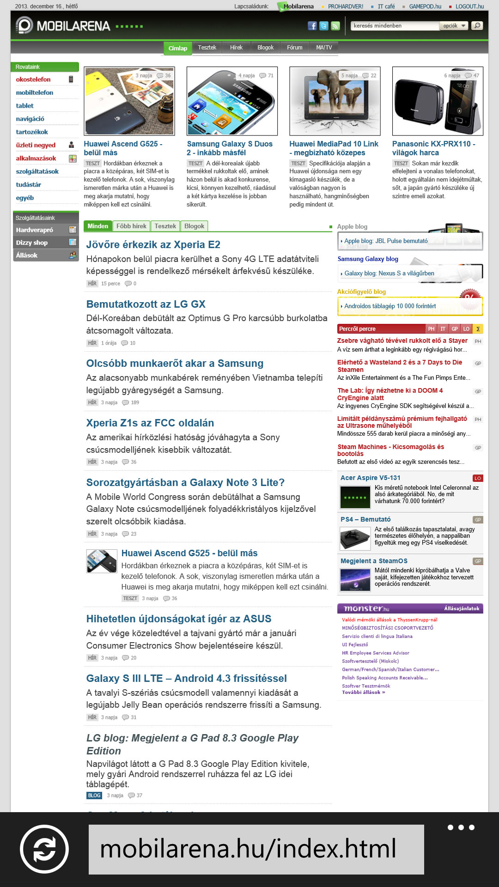Click the 189 comments bubble icon
499x887 pixels.
pos(125,402)
